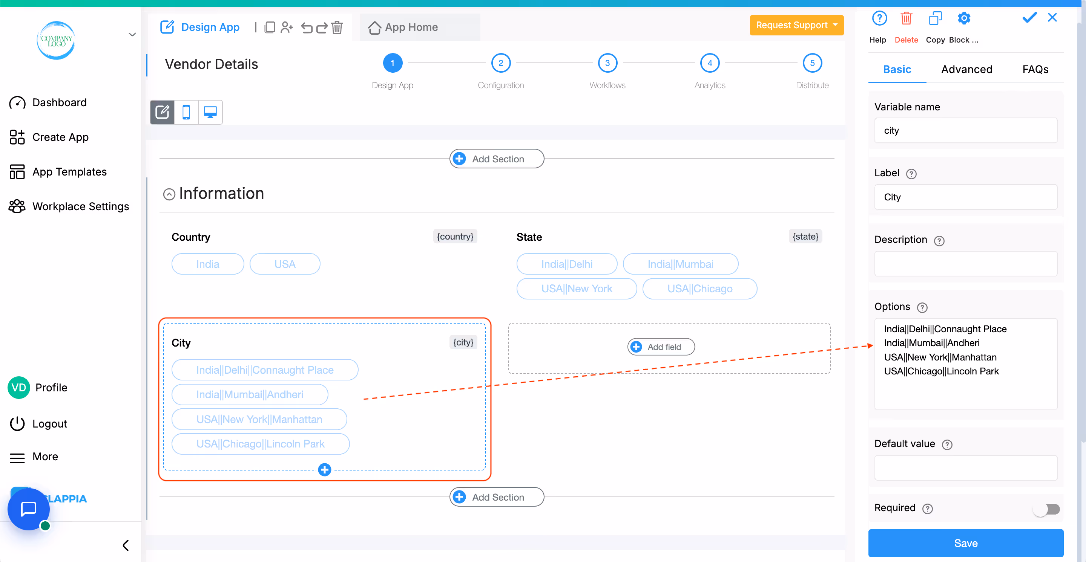
Task: Switch to the Advanced tab
Action: 966,69
